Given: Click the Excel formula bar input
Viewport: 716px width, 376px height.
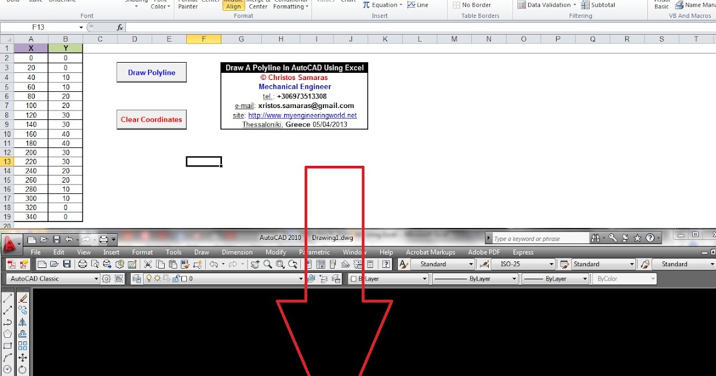Looking at the screenshot, I should tap(421, 27).
